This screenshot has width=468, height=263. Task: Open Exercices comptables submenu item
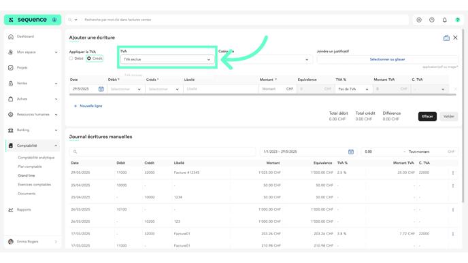(x=34, y=185)
